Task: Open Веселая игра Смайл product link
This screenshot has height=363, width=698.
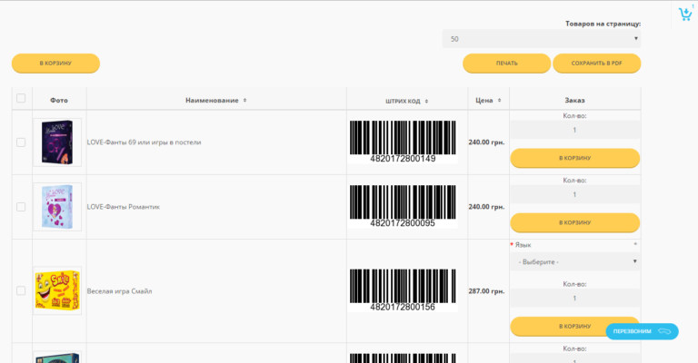Action: coord(119,291)
